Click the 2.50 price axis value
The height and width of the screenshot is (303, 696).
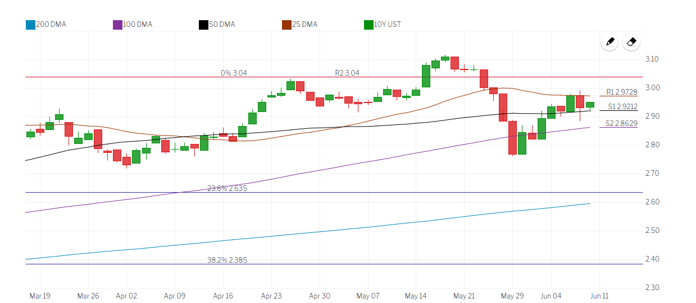point(652,231)
